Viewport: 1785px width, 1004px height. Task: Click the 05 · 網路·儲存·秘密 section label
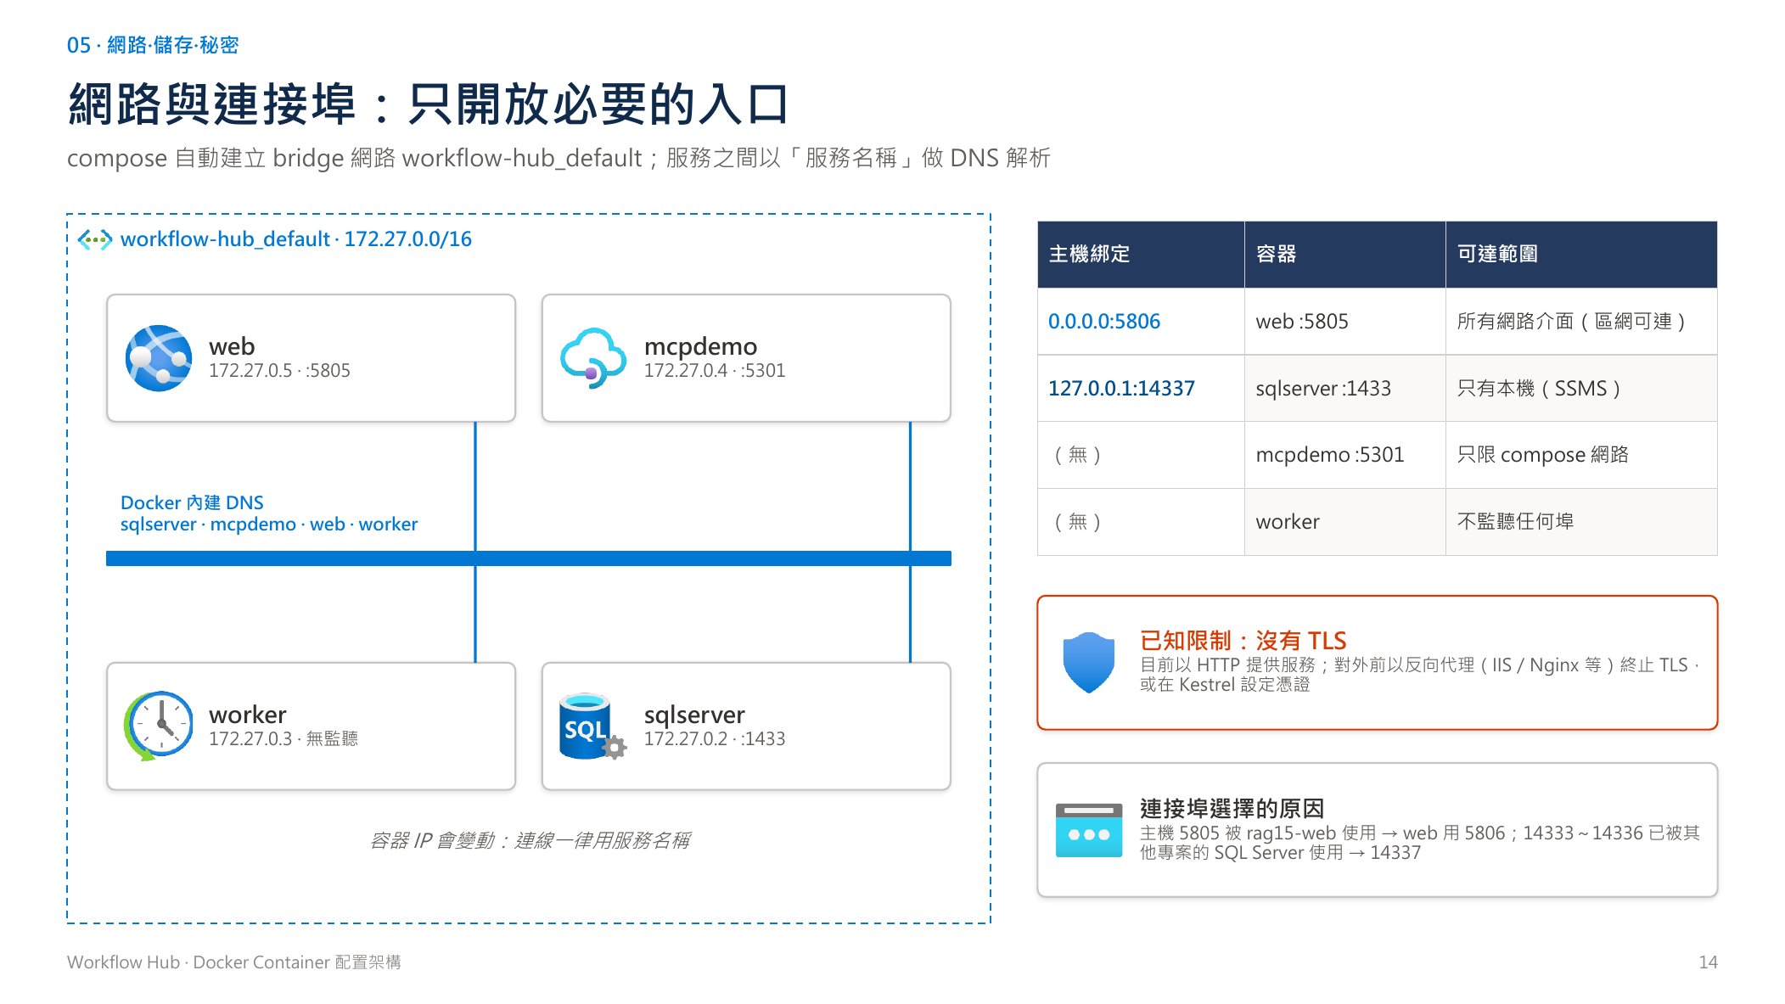[153, 45]
